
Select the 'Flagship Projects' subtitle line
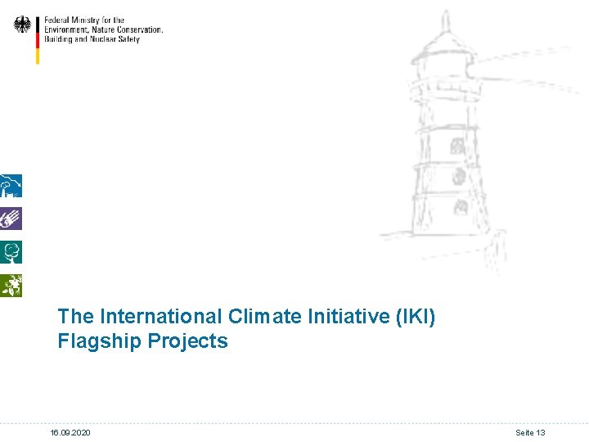click(x=142, y=341)
